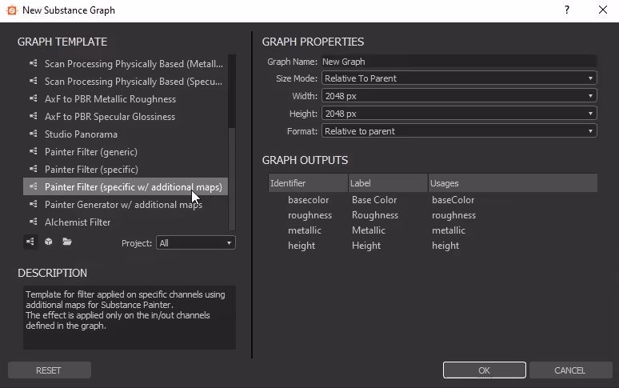Screen dimensions: 619x388
Task: Select the metallic identifier cell
Action: pos(305,230)
